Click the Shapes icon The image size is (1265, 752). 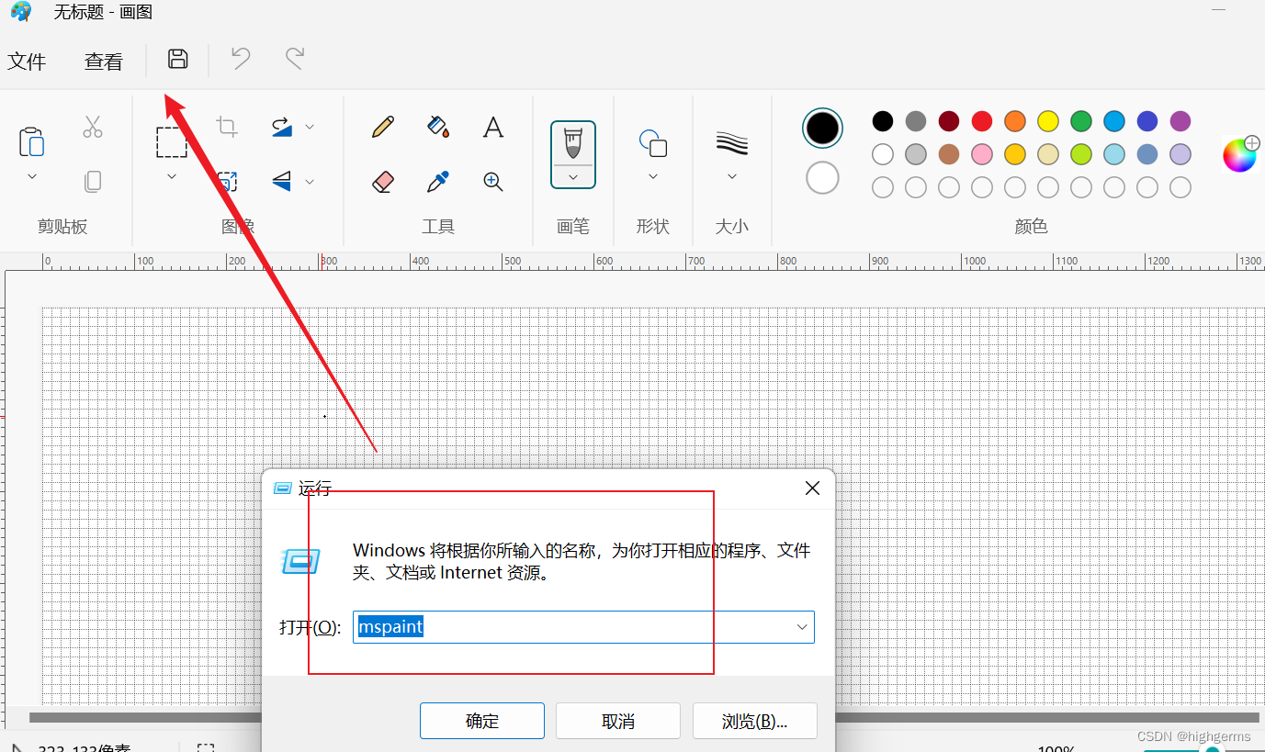(x=653, y=142)
